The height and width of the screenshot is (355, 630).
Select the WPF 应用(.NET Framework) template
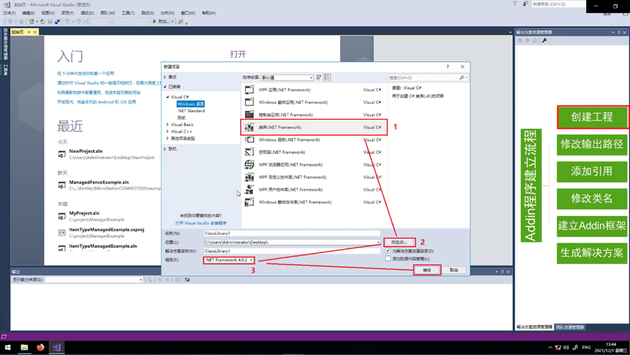click(314, 90)
